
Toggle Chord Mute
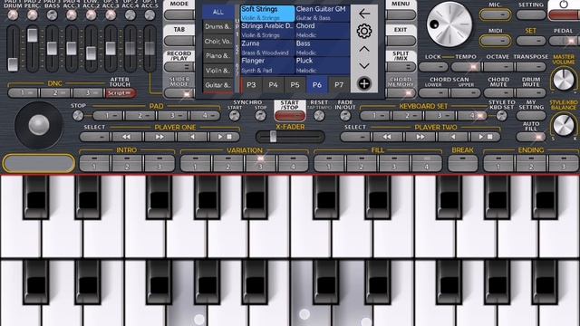[498, 92]
